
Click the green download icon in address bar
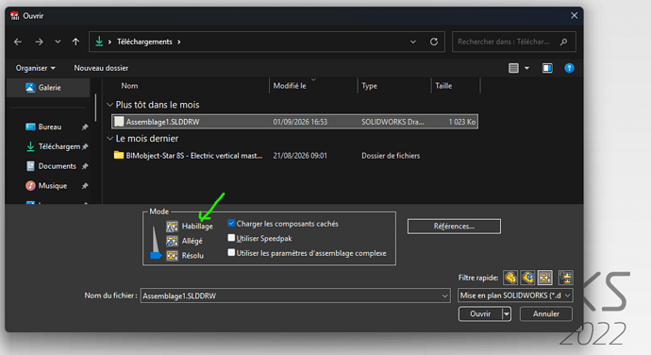tap(99, 42)
